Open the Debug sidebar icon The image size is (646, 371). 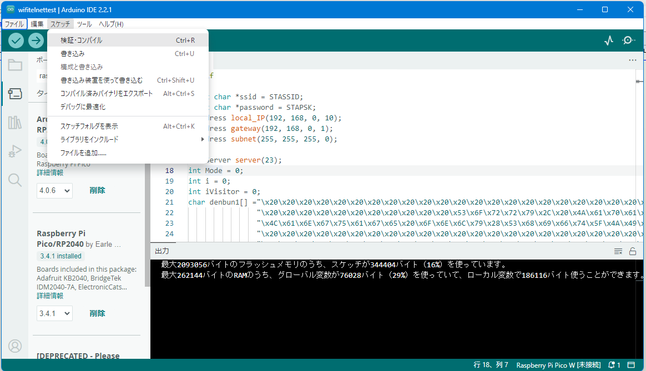15,151
